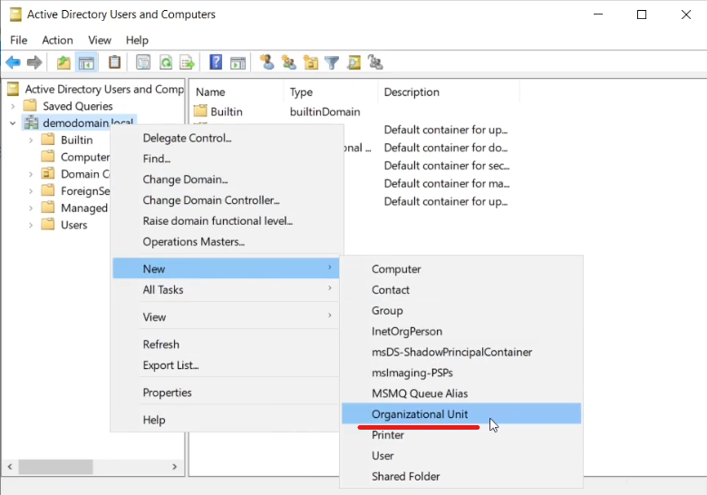Click the Refresh toolbar icon

[166, 63]
